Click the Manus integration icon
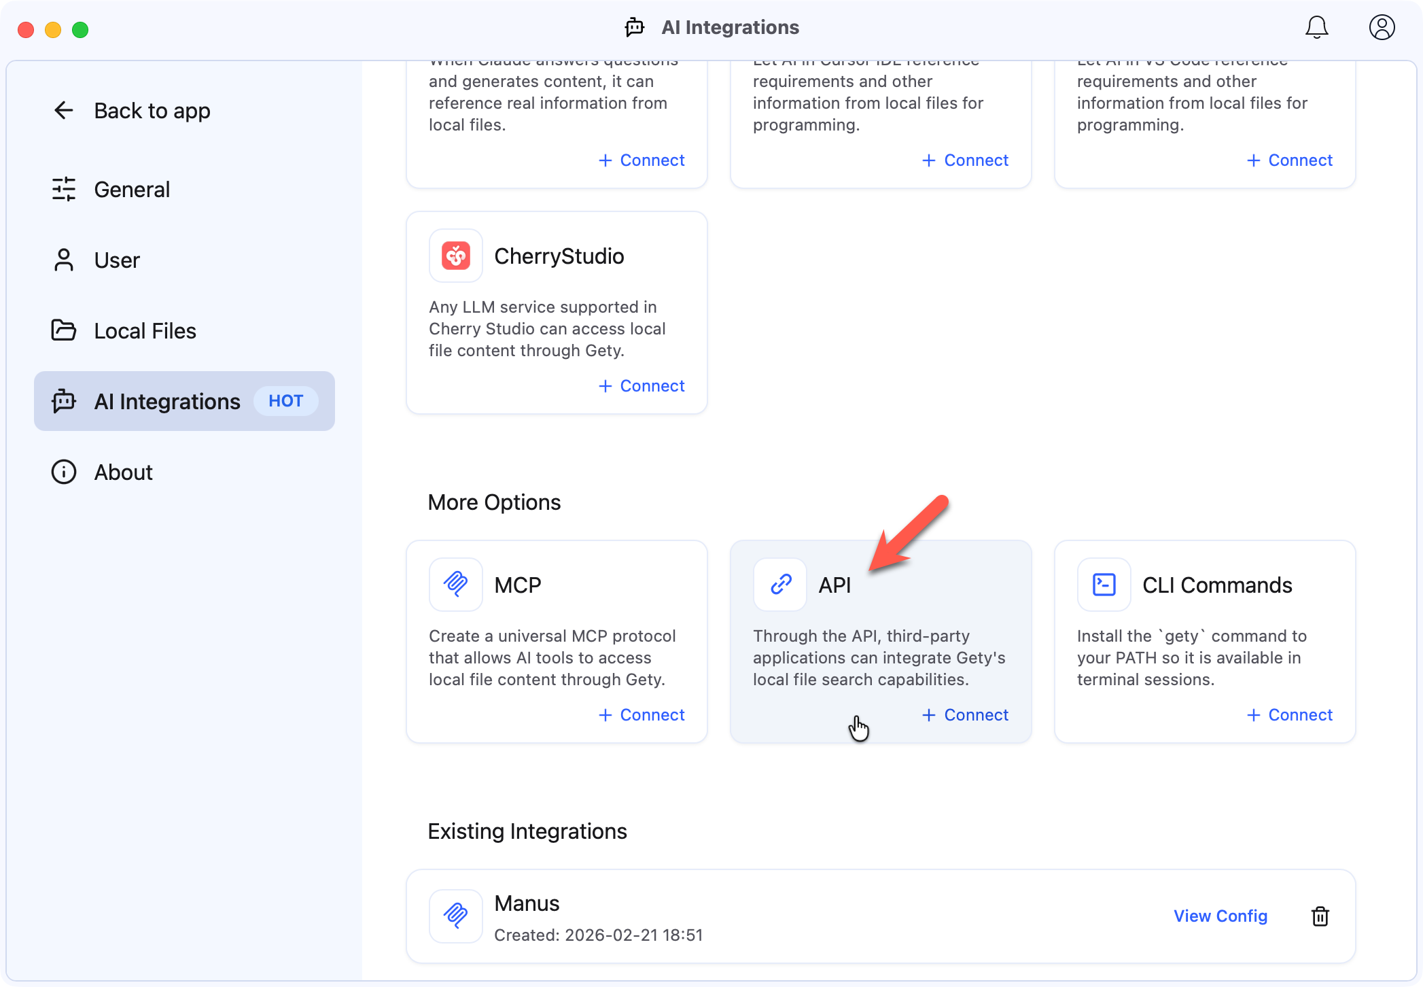This screenshot has height=987, width=1423. click(455, 916)
